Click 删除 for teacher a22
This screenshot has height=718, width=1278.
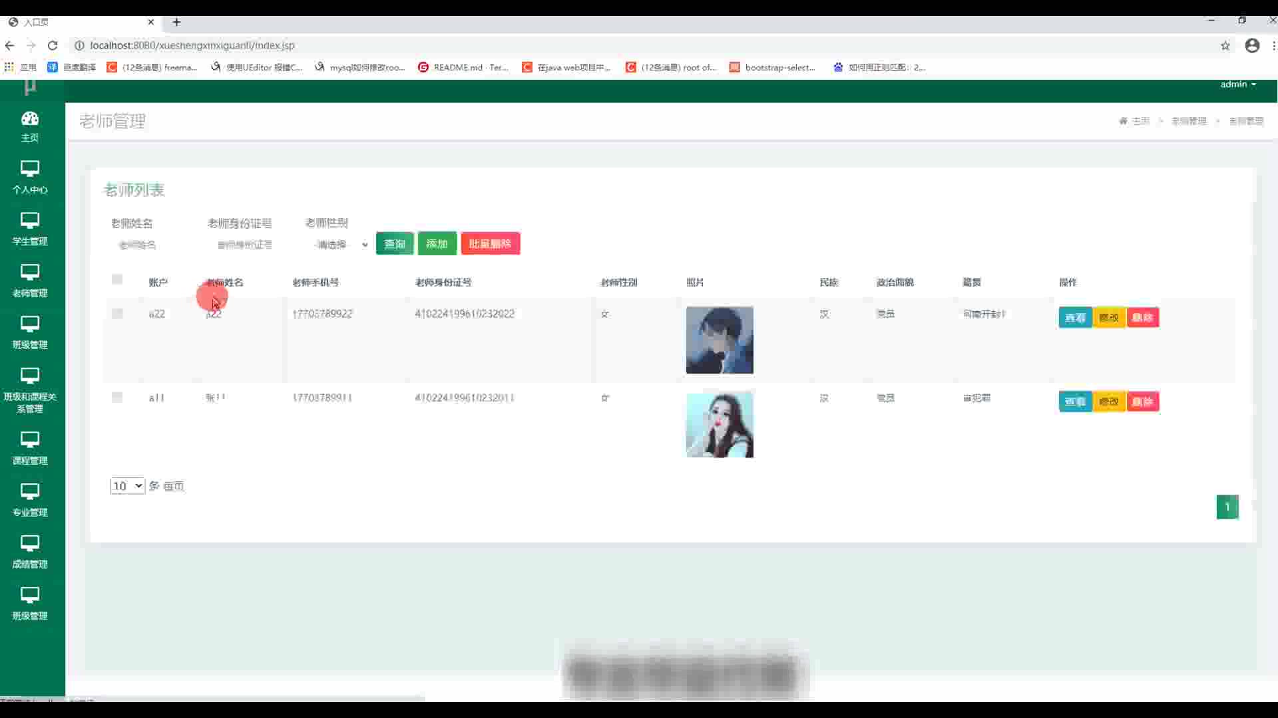1143,318
